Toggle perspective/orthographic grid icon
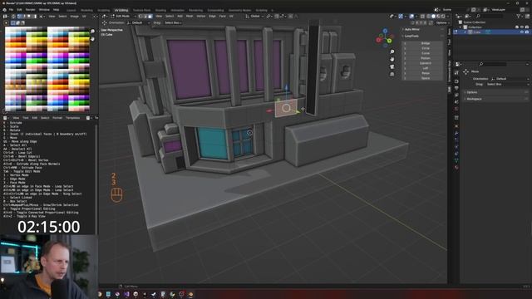This screenshot has width=532, height=299. click(392, 74)
